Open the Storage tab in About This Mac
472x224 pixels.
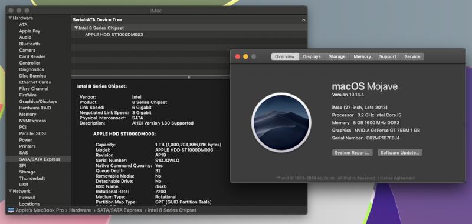point(337,56)
